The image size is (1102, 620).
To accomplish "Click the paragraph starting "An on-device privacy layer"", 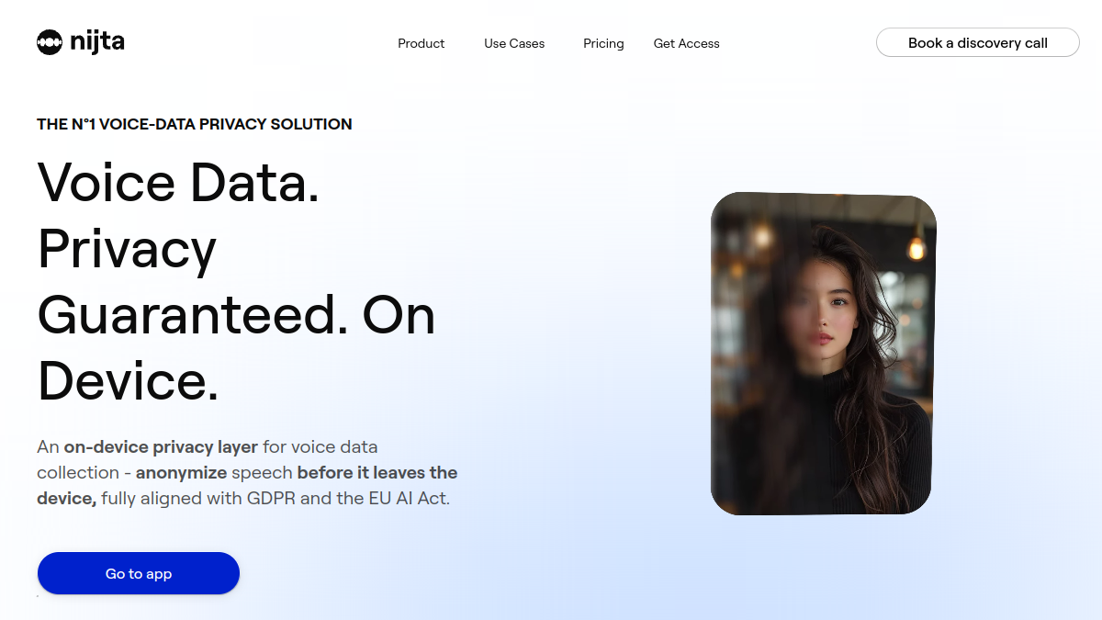I will pyautogui.click(x=247, y=473).
